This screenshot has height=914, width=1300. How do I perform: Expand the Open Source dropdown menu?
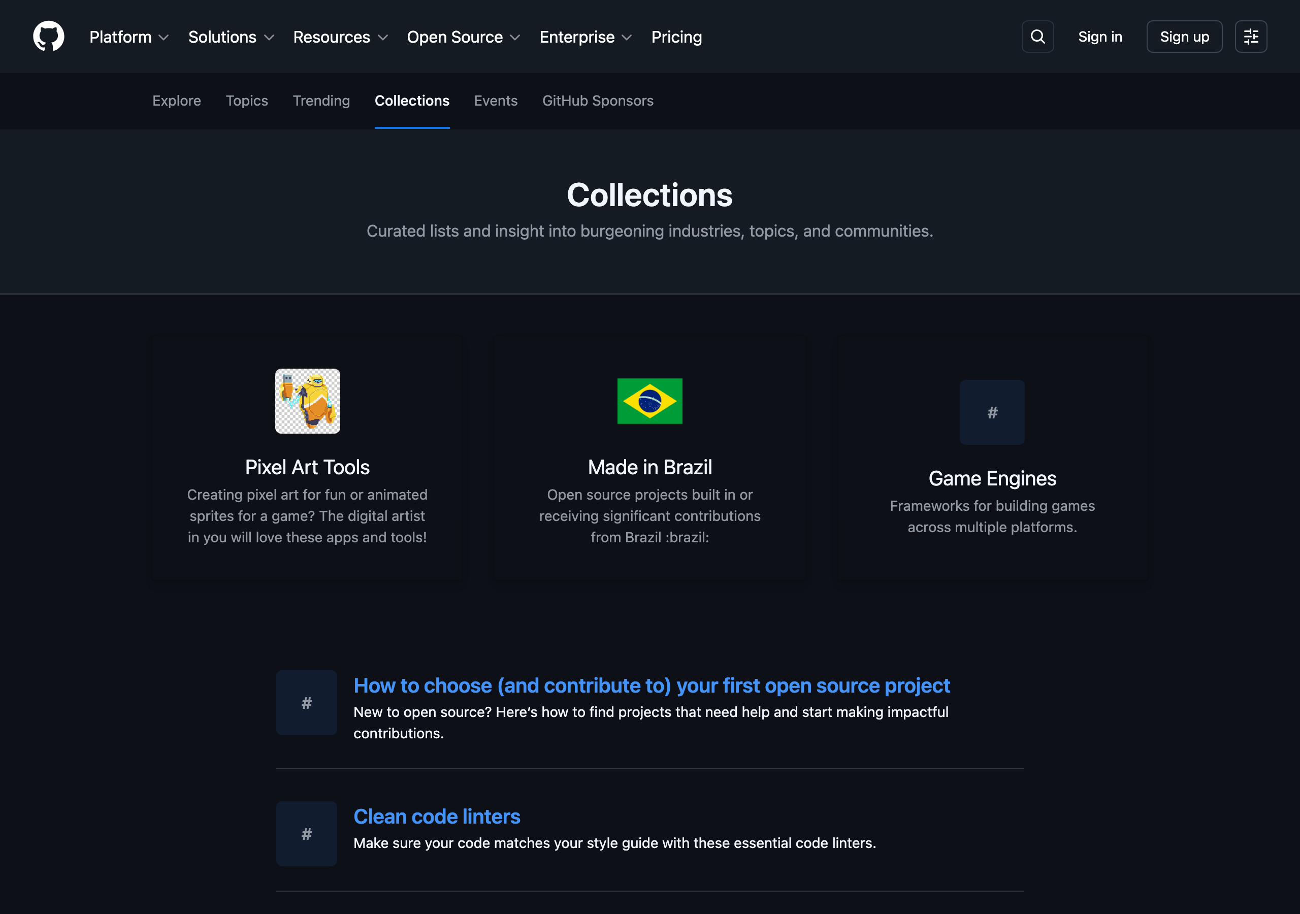click(463, 37)
